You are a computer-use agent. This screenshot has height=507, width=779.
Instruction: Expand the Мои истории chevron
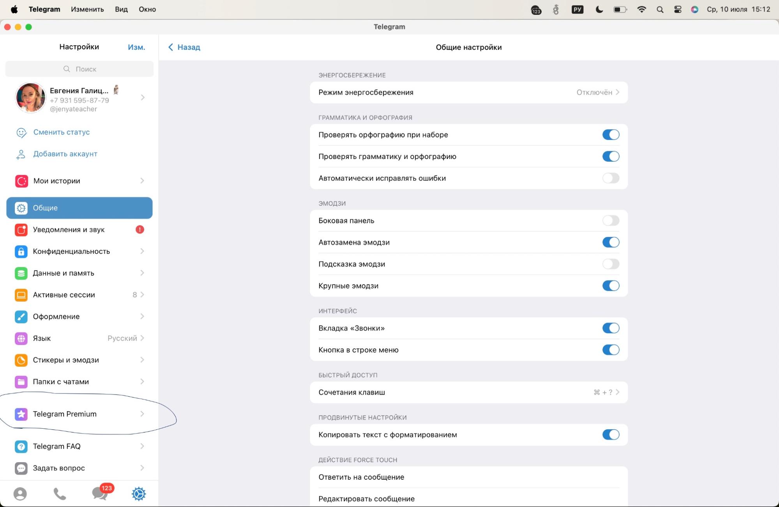click(142, 180)
